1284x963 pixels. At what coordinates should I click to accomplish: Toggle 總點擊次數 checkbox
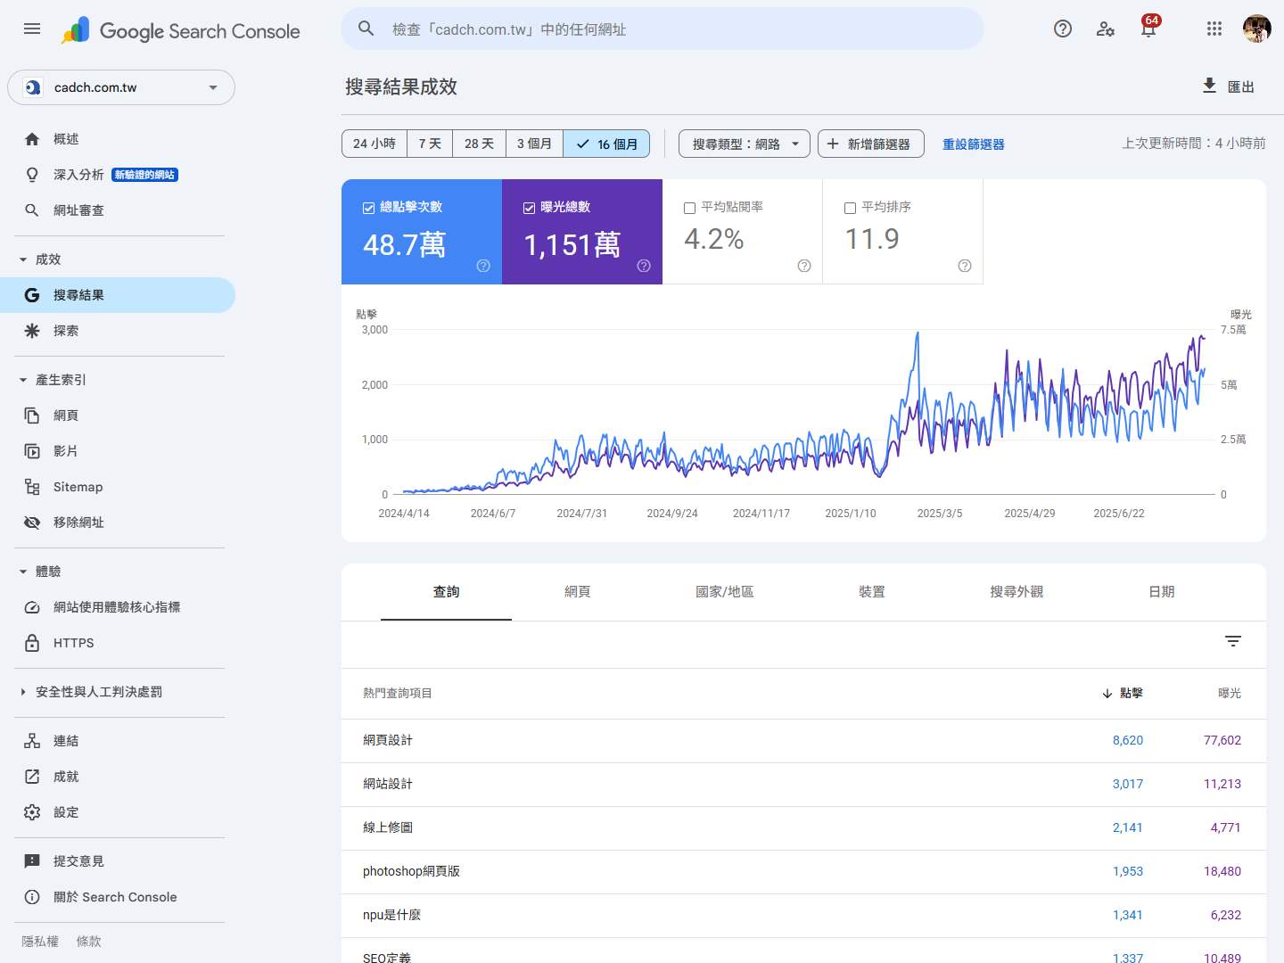click(x=368, y=208)
